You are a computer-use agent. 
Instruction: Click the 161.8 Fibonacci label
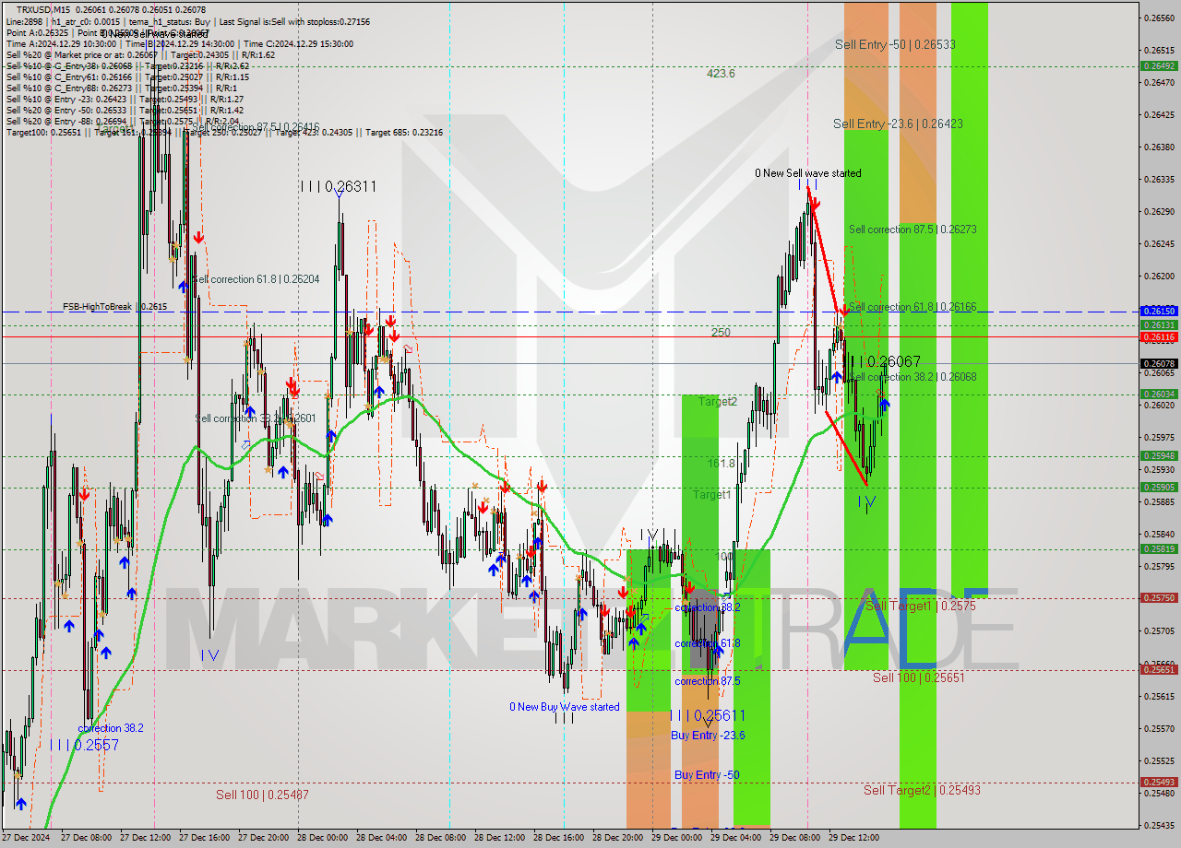click(x=722, y=463)
